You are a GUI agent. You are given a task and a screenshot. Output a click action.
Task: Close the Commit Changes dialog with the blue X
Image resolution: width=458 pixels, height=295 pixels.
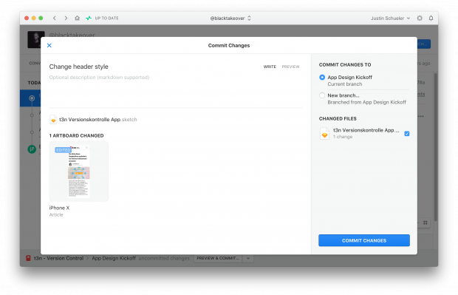pyautogui.click(x=49, y=45)
